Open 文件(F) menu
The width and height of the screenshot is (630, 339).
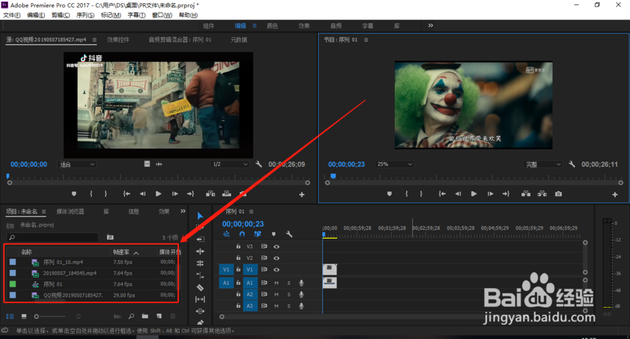[11, 15]
